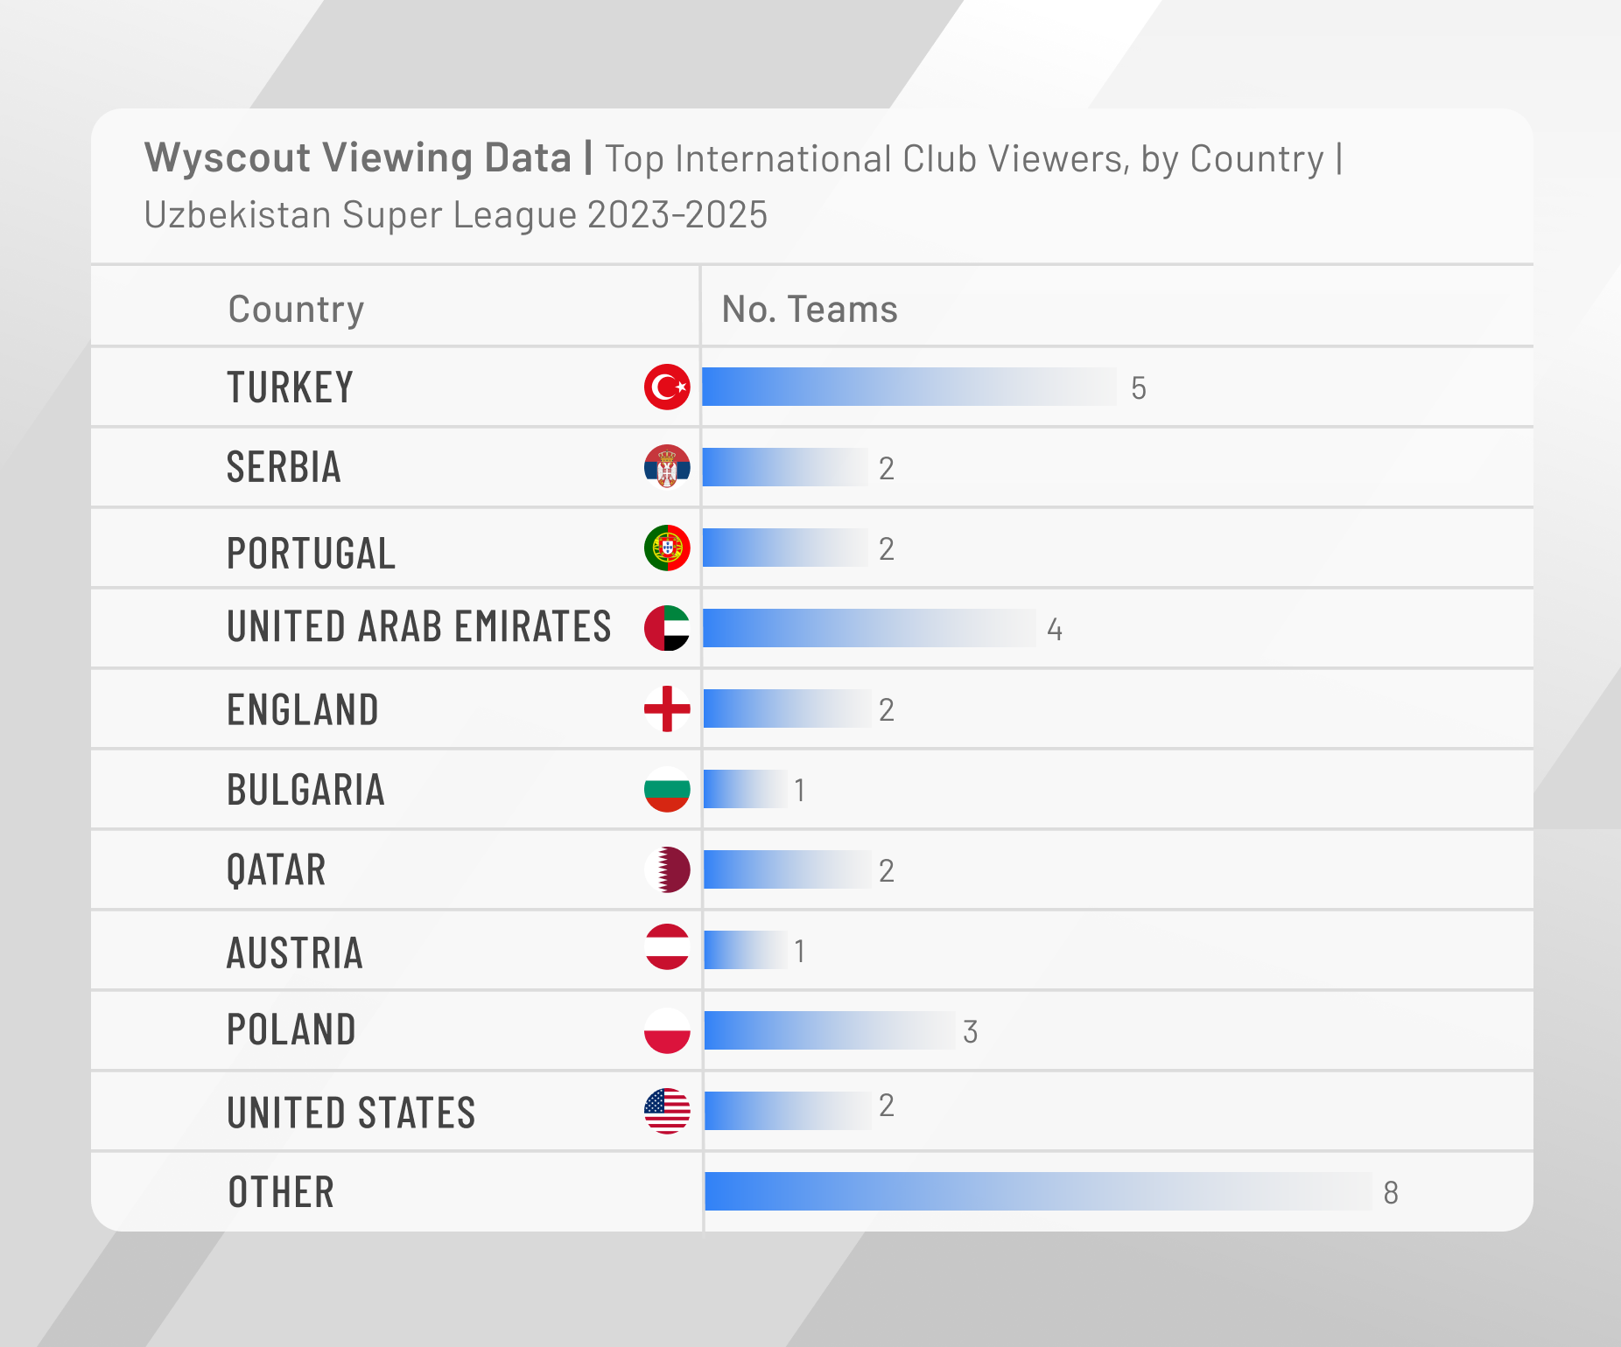Image resolution: width=1621 pixels, height=1347 pixels.
Task: Select the Portugal flag icon
Action: pyautogui.click(x=667, y=548)
